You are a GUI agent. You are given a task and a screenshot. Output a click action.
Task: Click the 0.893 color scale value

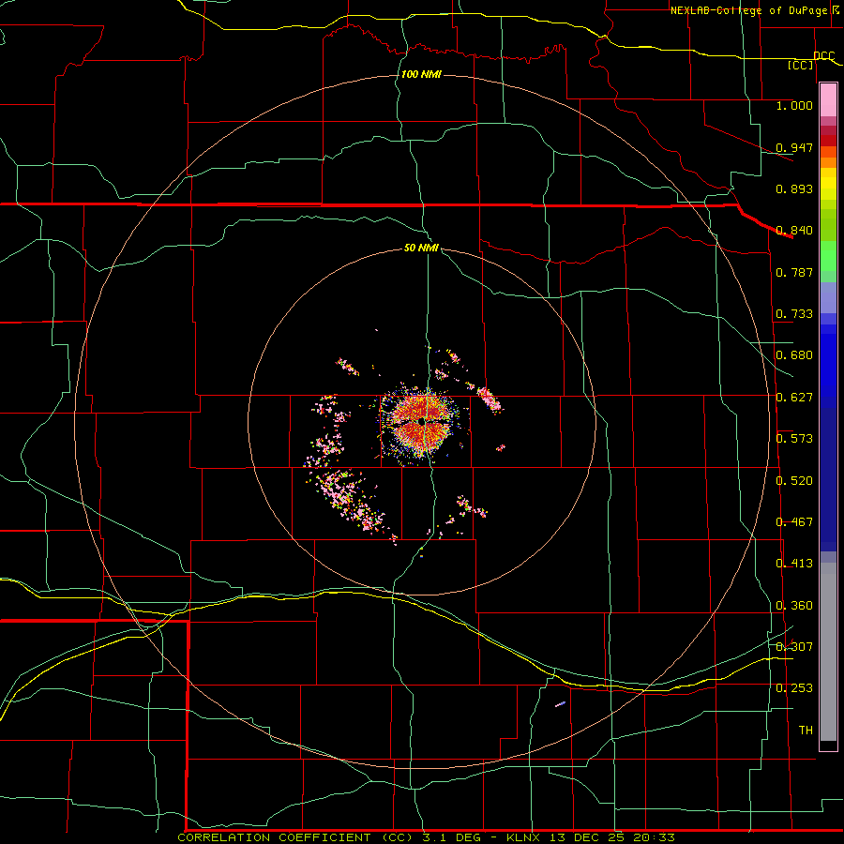(794, 188)
